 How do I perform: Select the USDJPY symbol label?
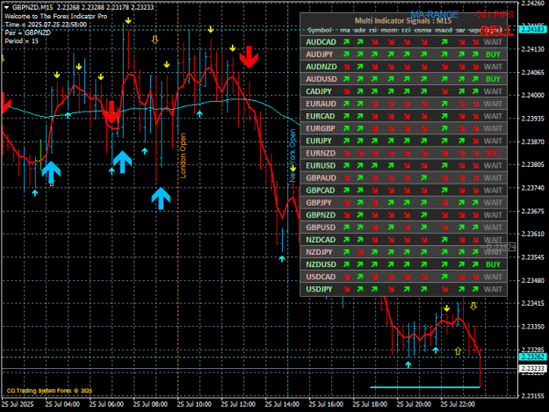pos(319,289)
